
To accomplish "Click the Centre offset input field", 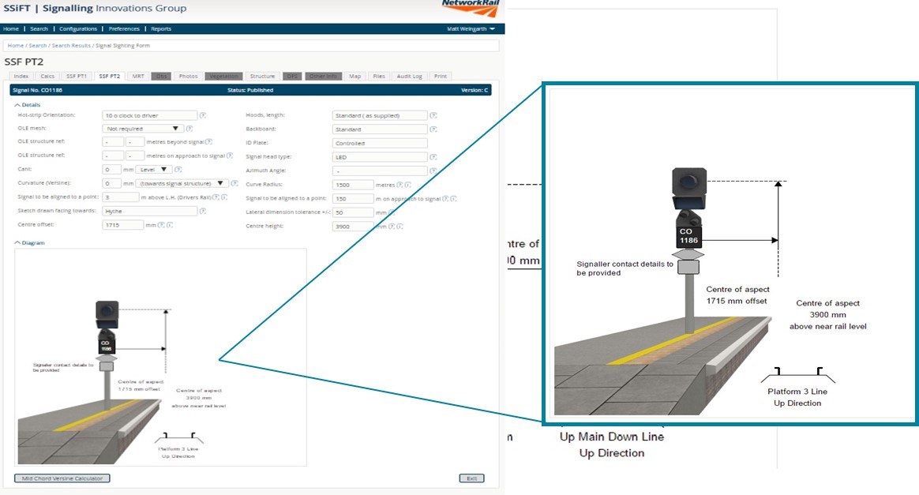I will click(x=123, y=225).
